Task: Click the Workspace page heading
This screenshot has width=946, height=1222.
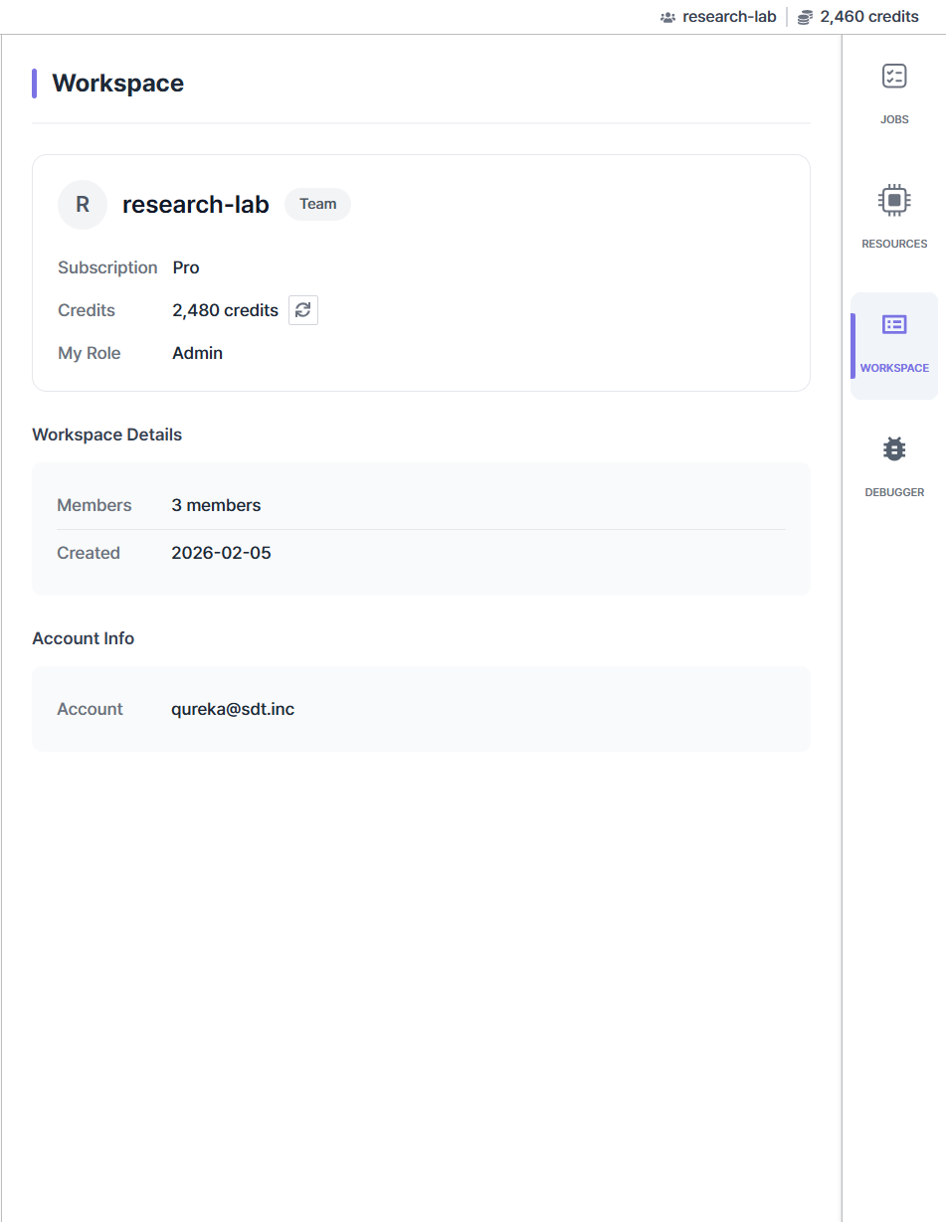Action: point(117,84)
